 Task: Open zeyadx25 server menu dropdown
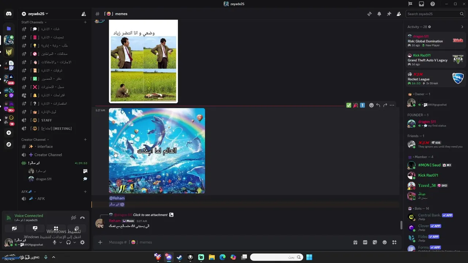point(35,14)
